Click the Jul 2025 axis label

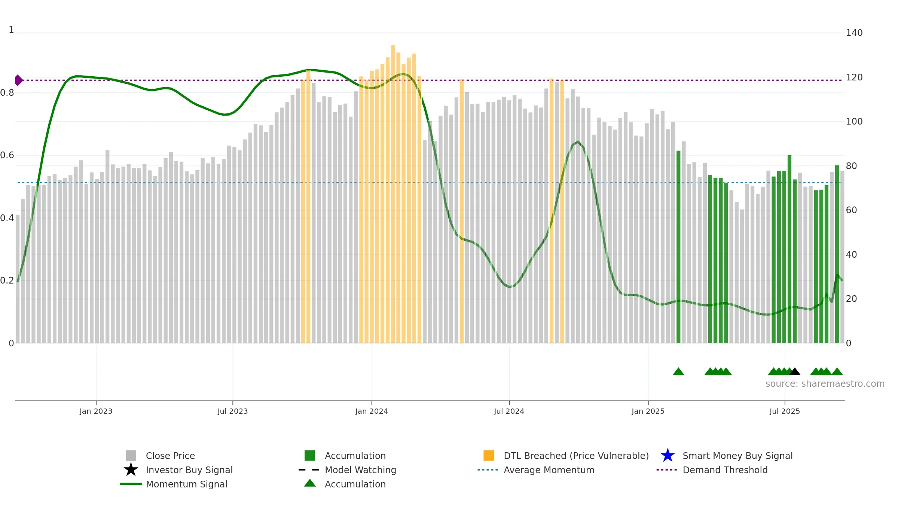click(785, 411)
